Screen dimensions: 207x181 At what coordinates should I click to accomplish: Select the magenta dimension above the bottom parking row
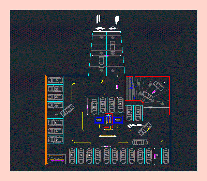tap(106, 146)
